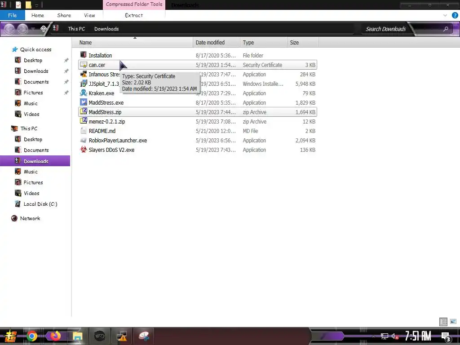Go forward using the Forward navigation orb
Viewport: 460px width, 345px height.
[22, 29]
